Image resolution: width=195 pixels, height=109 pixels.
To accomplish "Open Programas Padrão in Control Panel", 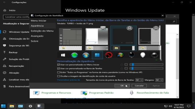I will pyautogui.click(x=97, y=93).
